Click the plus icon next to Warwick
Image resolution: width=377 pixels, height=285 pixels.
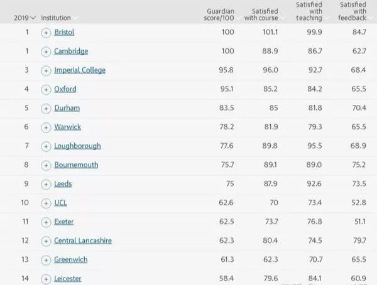[46, 127]
